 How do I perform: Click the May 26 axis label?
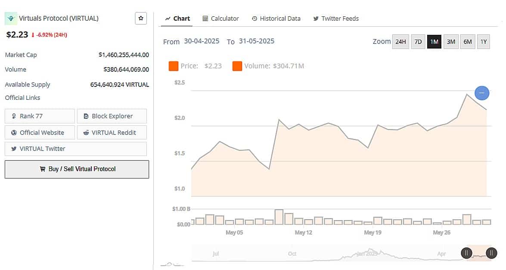pyautogui.click(x=441, y=232)
